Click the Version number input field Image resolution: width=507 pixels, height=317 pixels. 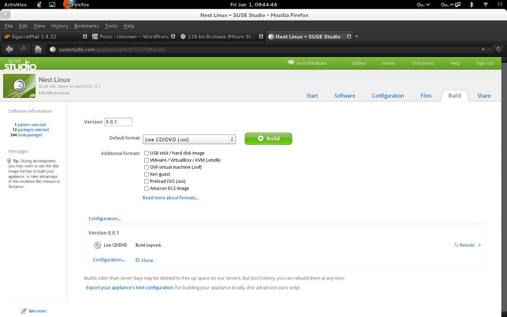(118, 122)
